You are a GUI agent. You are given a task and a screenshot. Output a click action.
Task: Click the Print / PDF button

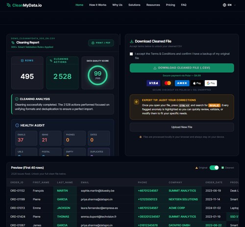pos(101,43)
